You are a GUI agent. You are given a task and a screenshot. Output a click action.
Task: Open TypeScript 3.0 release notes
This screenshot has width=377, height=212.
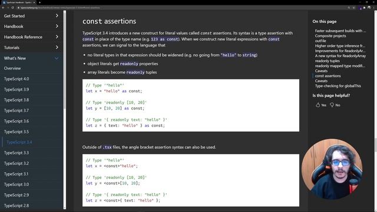[x=16, y=184]
